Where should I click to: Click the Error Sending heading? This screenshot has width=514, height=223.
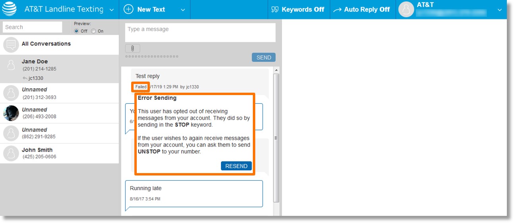pyautogui.click(x=157, y=98)
